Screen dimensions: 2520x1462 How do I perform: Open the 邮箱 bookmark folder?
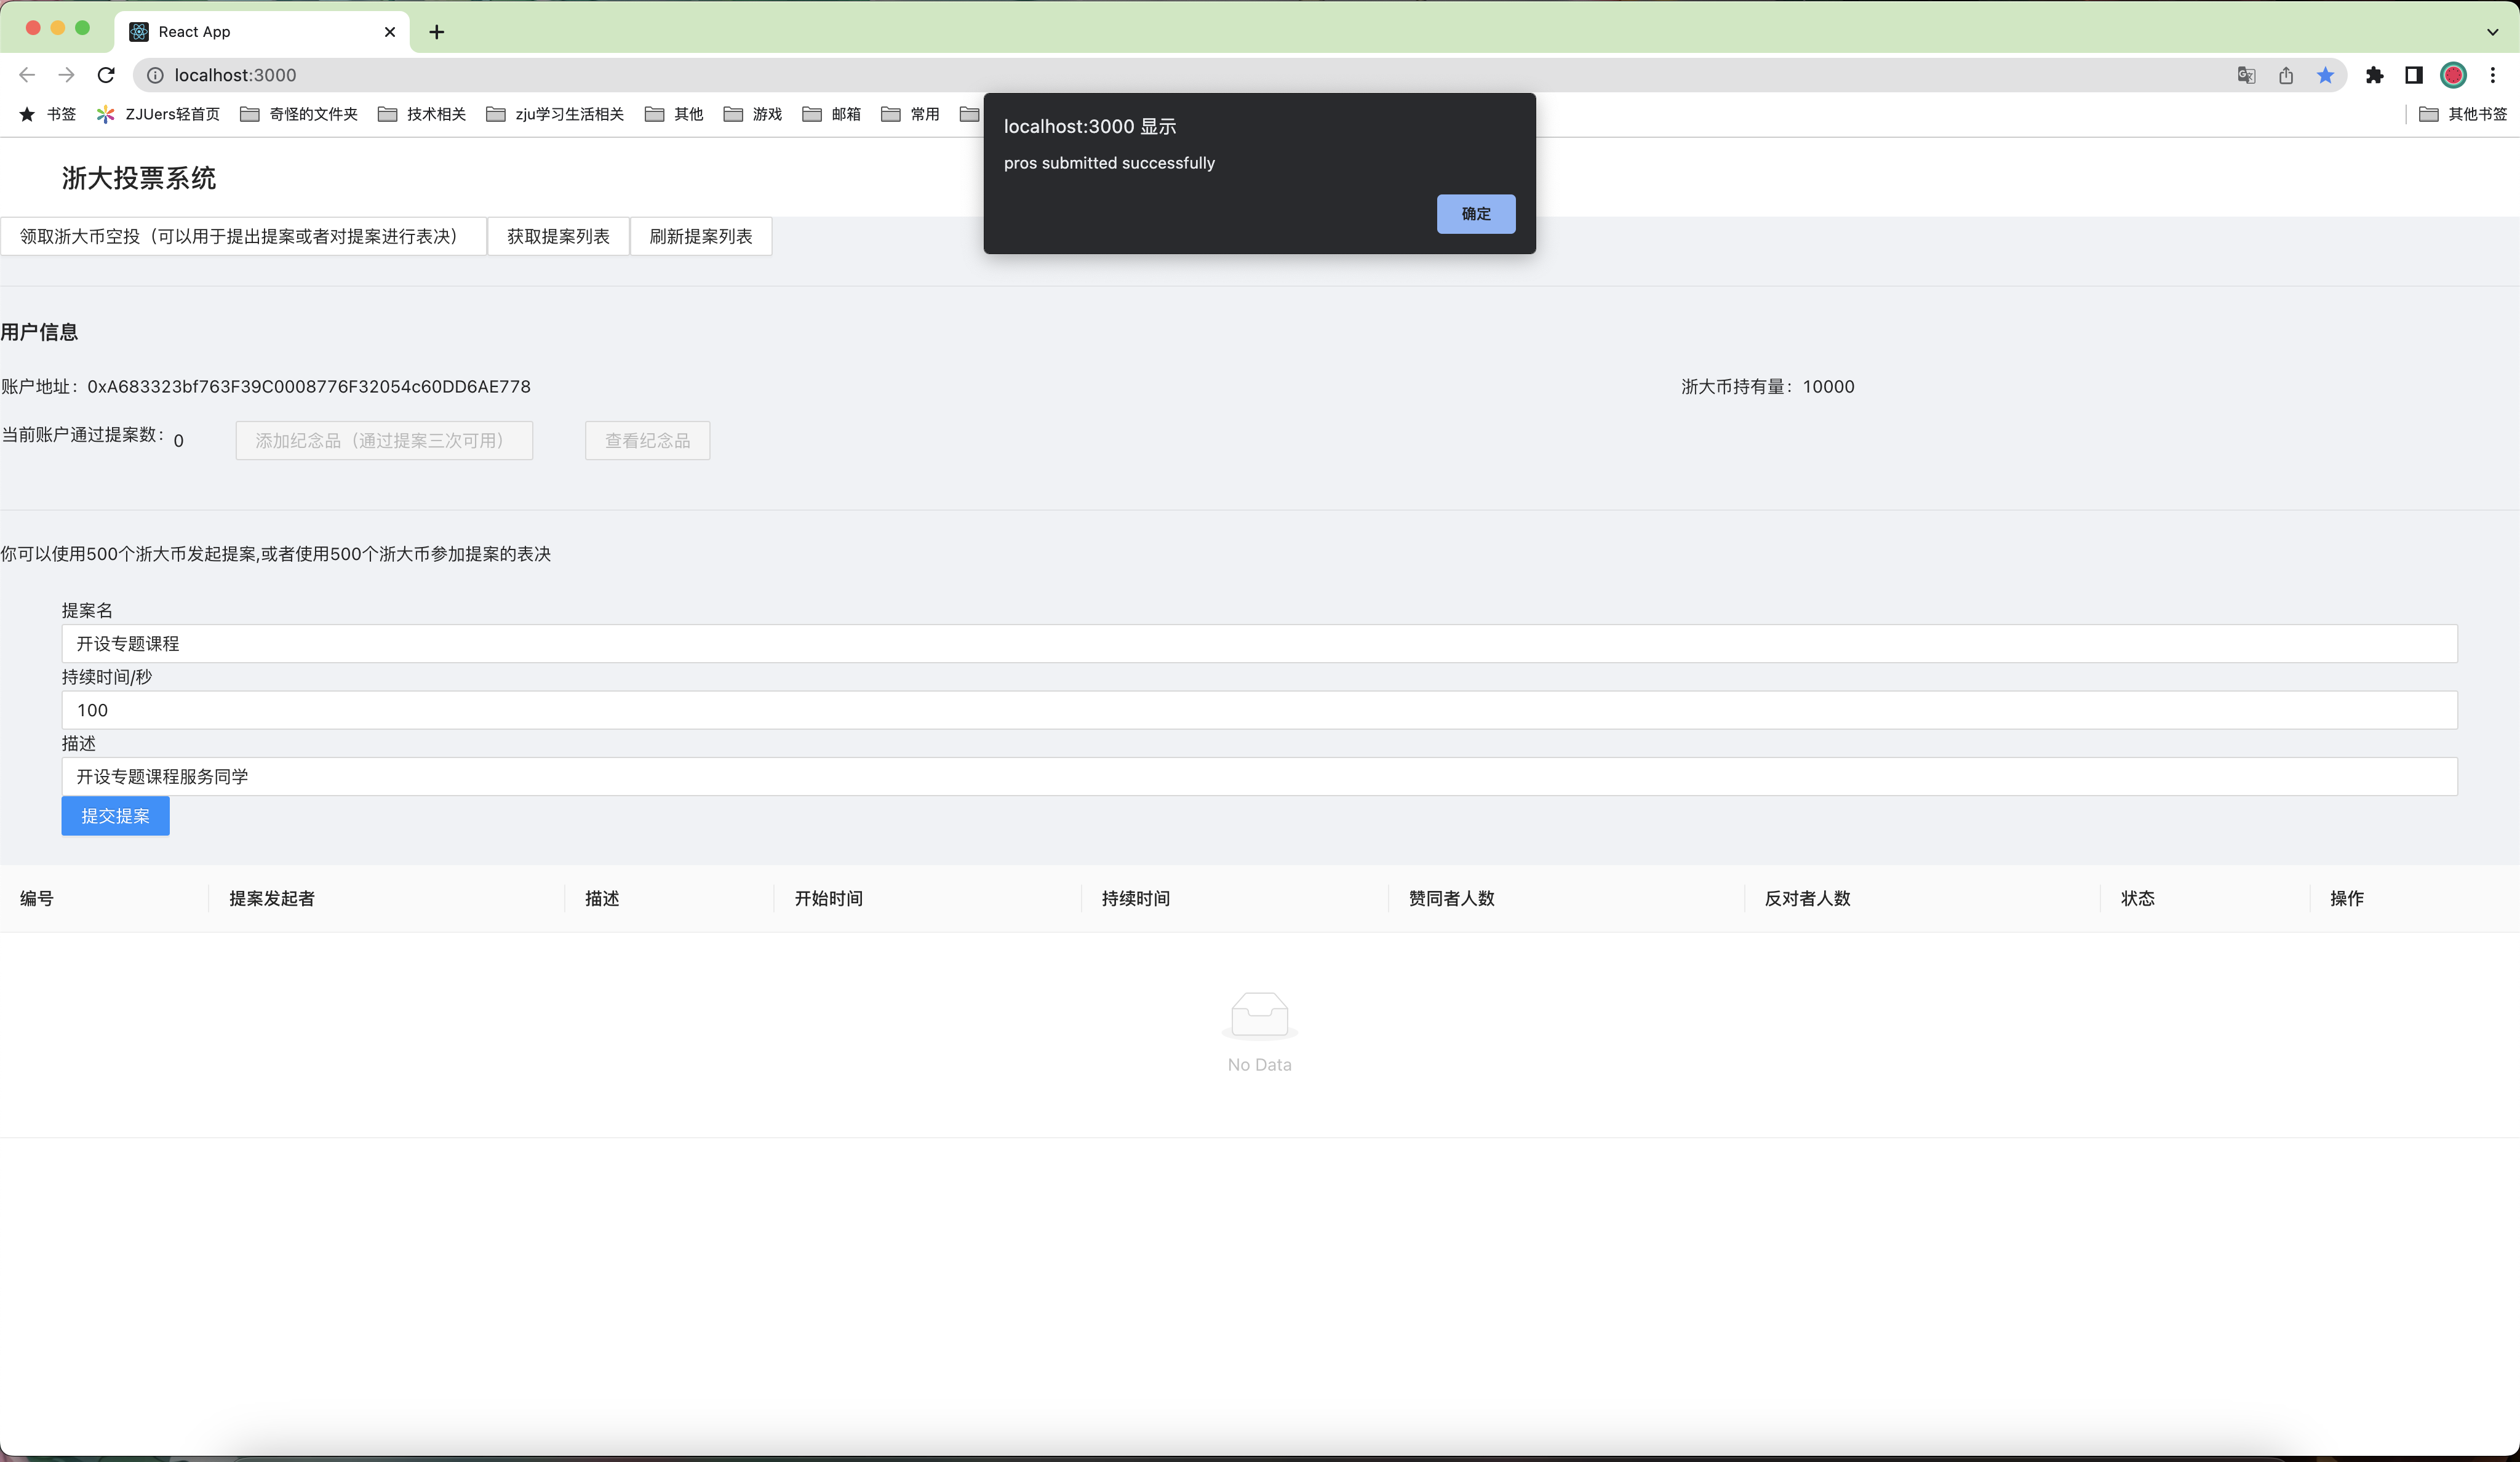pos(832,114)
